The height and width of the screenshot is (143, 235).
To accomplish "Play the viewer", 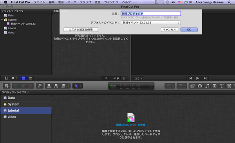I will [x=197, y=78].
